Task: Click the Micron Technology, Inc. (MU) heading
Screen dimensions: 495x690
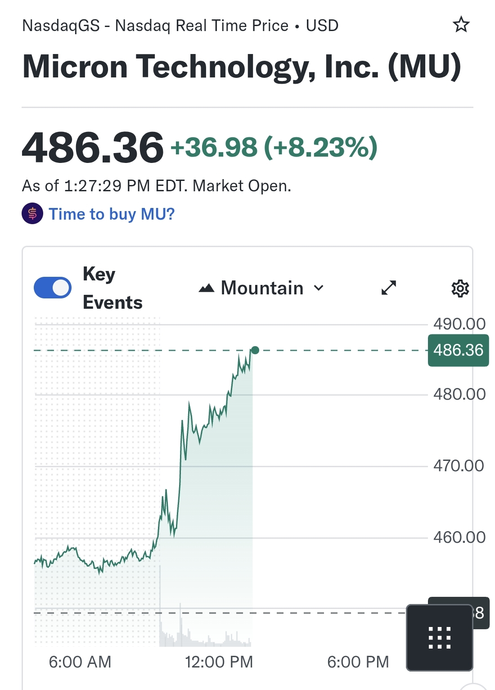Action: point(242,67)
